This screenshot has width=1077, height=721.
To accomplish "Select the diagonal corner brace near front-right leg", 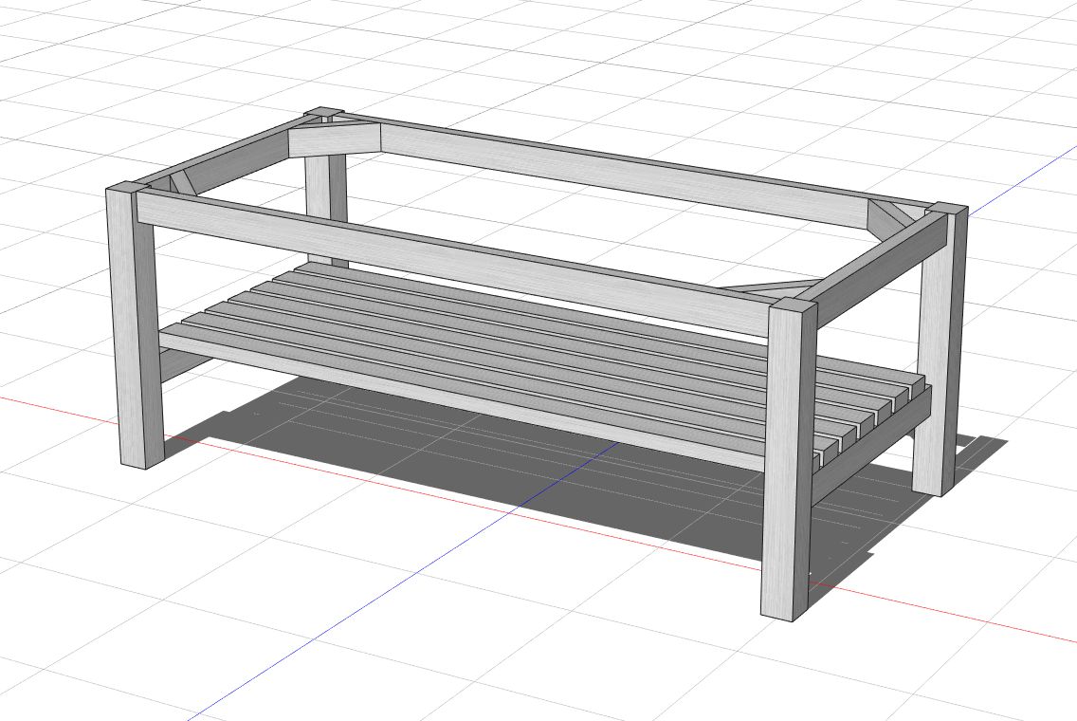I will [773, 287].
